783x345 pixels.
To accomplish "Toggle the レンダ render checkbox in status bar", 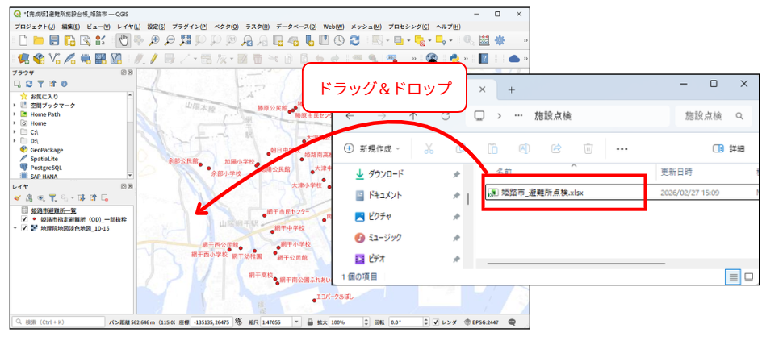I will coord(436,322).
